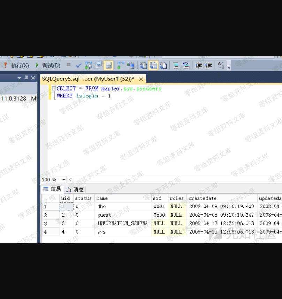Comment out the selected lines icon
This screenshot has width=282, height=299.
176,65
